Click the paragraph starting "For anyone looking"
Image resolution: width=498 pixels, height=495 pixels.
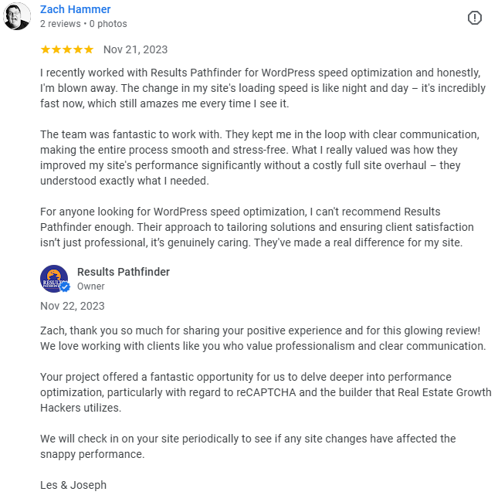pyautogui.click(x=263, y=227)
